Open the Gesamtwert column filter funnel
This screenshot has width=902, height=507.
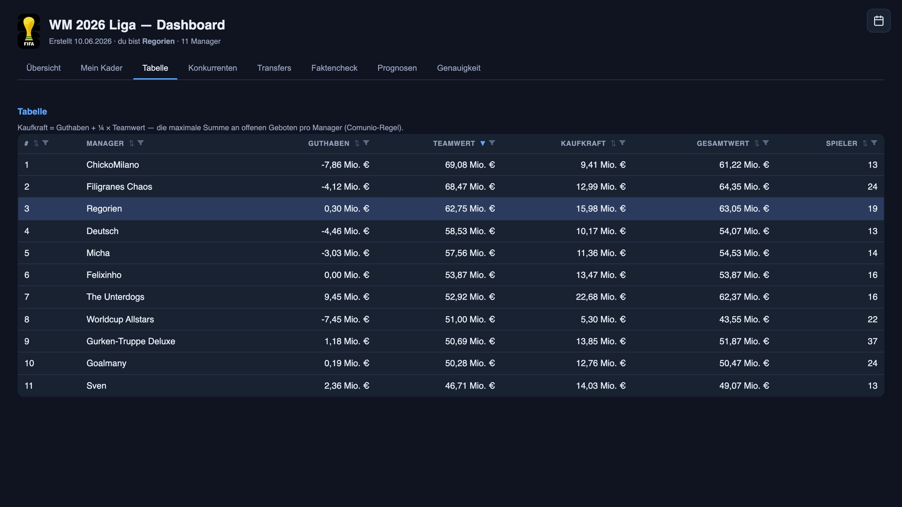pos(766,143)
